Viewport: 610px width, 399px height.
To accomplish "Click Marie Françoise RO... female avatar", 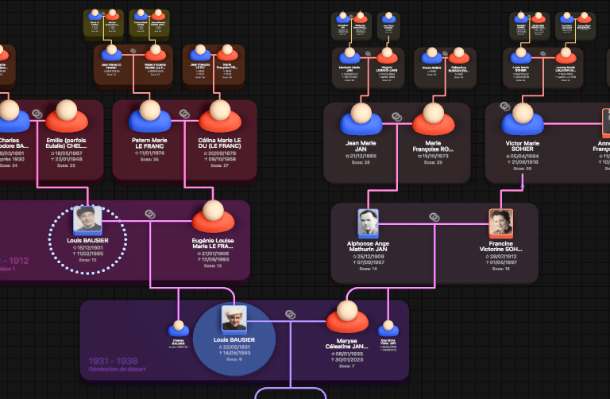I will 434,119.
